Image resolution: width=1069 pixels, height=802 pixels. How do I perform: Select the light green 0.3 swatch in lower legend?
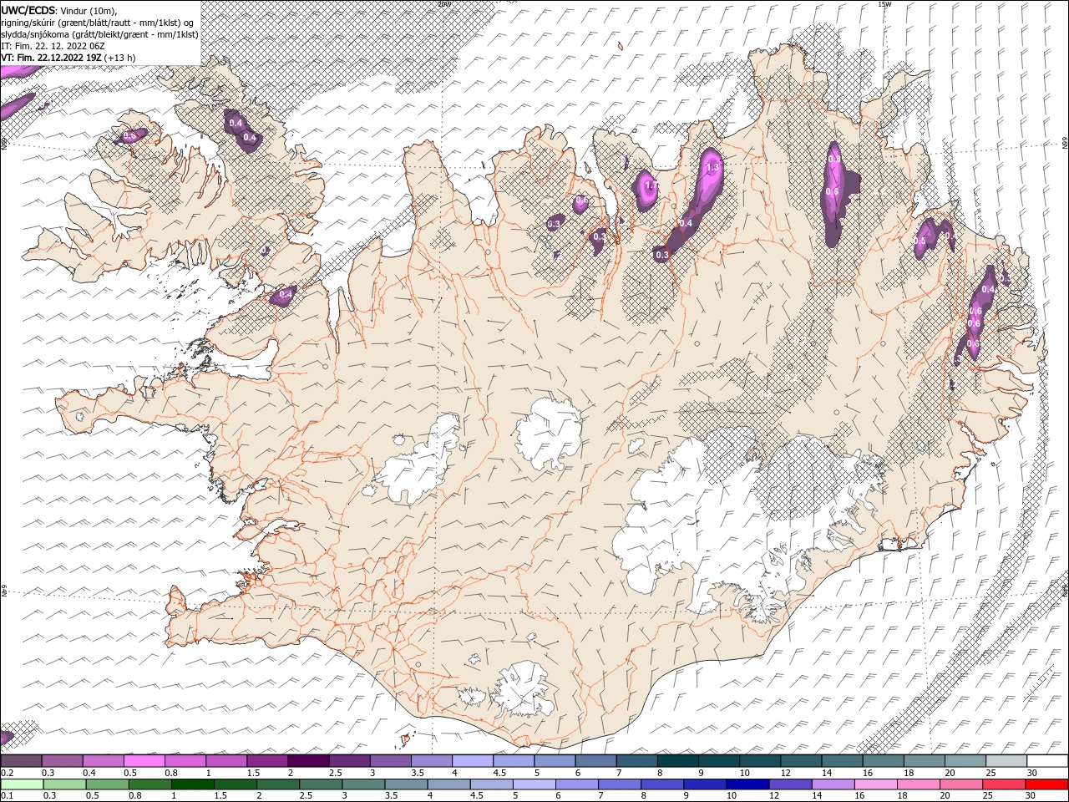63,784
